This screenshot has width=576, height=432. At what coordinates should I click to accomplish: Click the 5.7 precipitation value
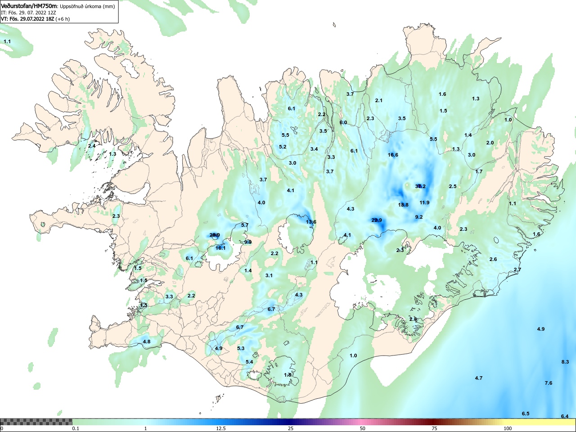pyautogui.click(x=245, y=225)
